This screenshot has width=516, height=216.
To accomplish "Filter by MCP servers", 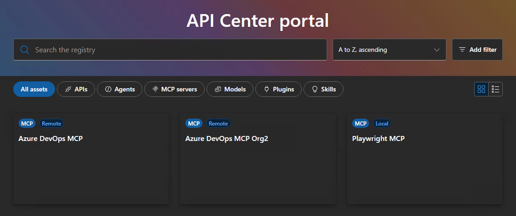I will [174, 89].
